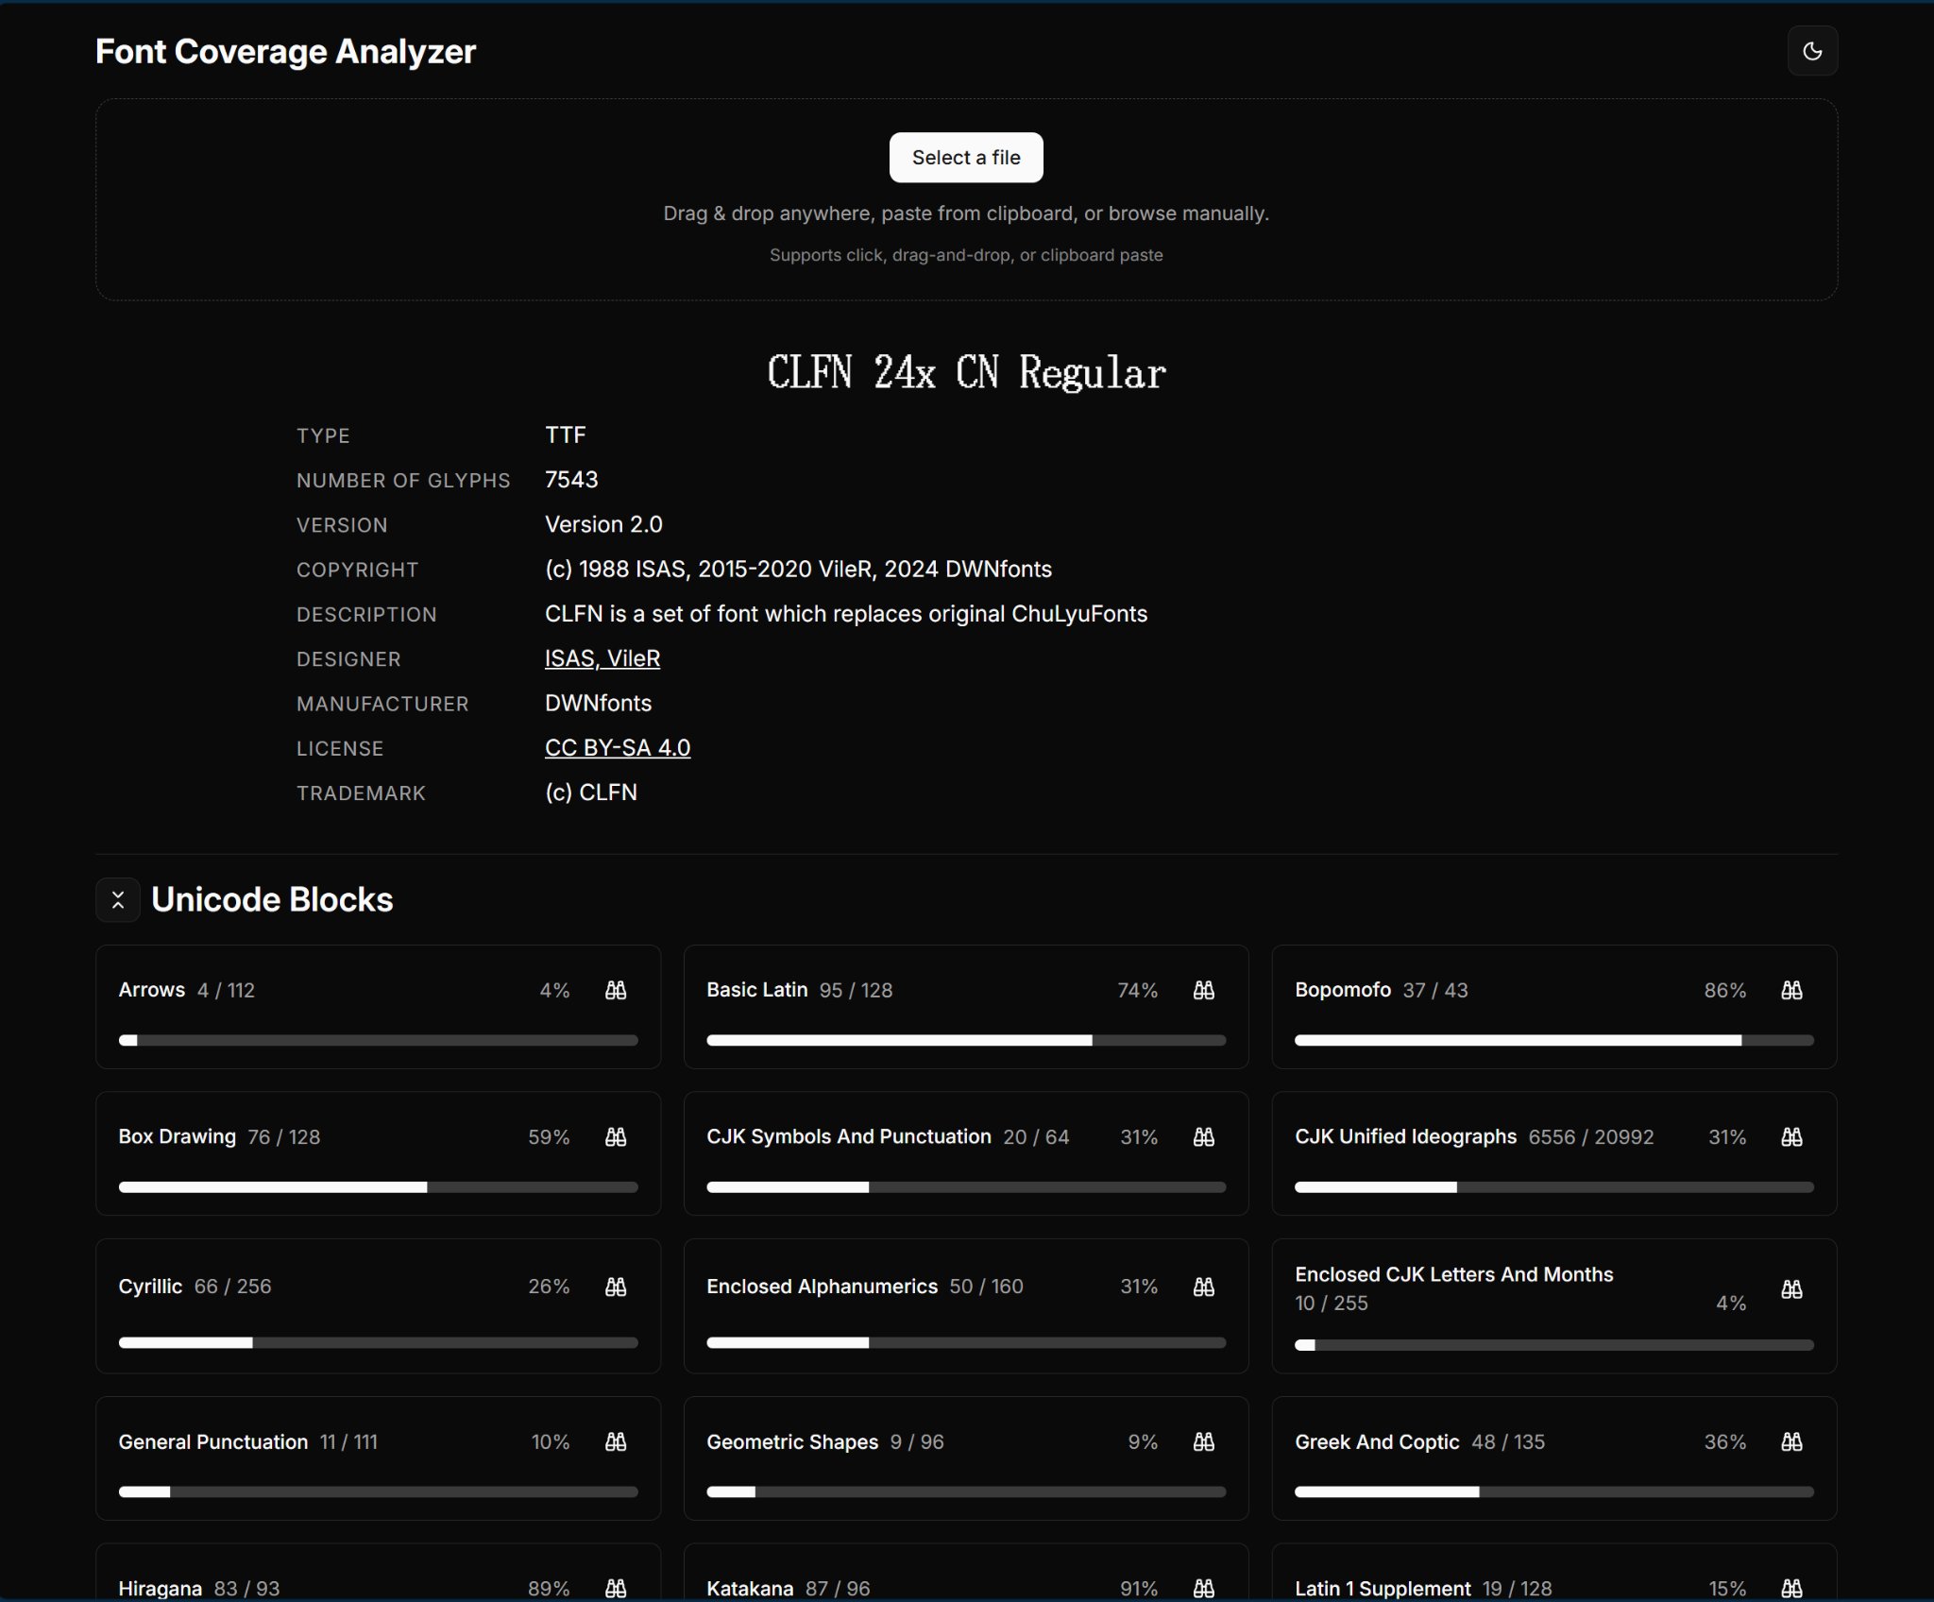Click General Punctuation binoculars icon
Image resolution: width=1934 pixels, height=1602 pixels.
(616, 1441)
